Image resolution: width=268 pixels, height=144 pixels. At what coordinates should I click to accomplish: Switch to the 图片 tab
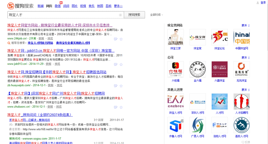(x=74, y=6)
